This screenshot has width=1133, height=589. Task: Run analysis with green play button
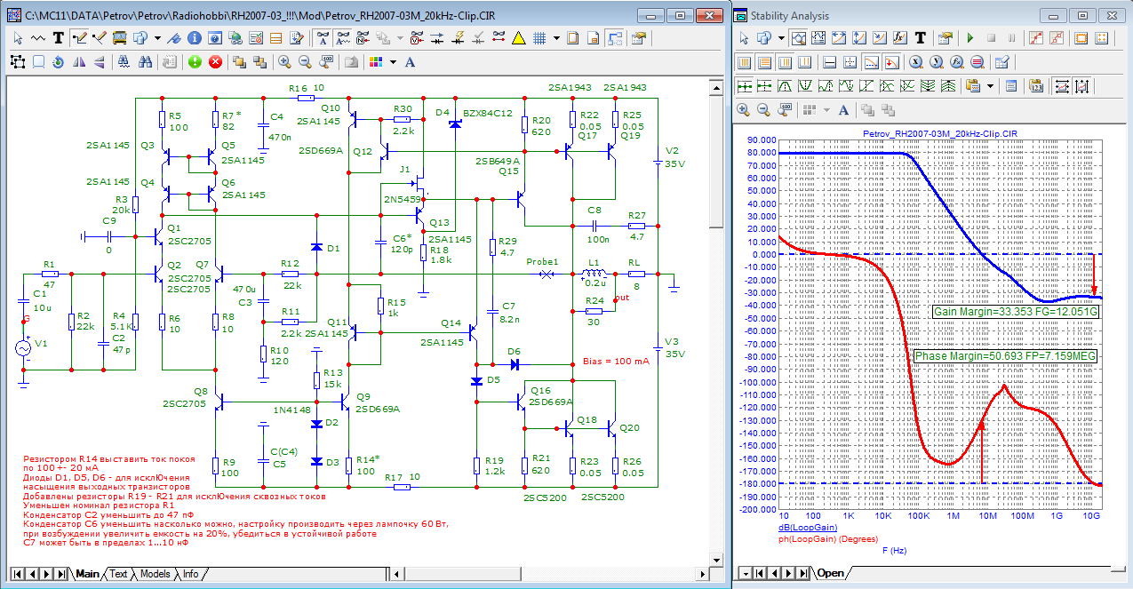click(x=970, y=38)
